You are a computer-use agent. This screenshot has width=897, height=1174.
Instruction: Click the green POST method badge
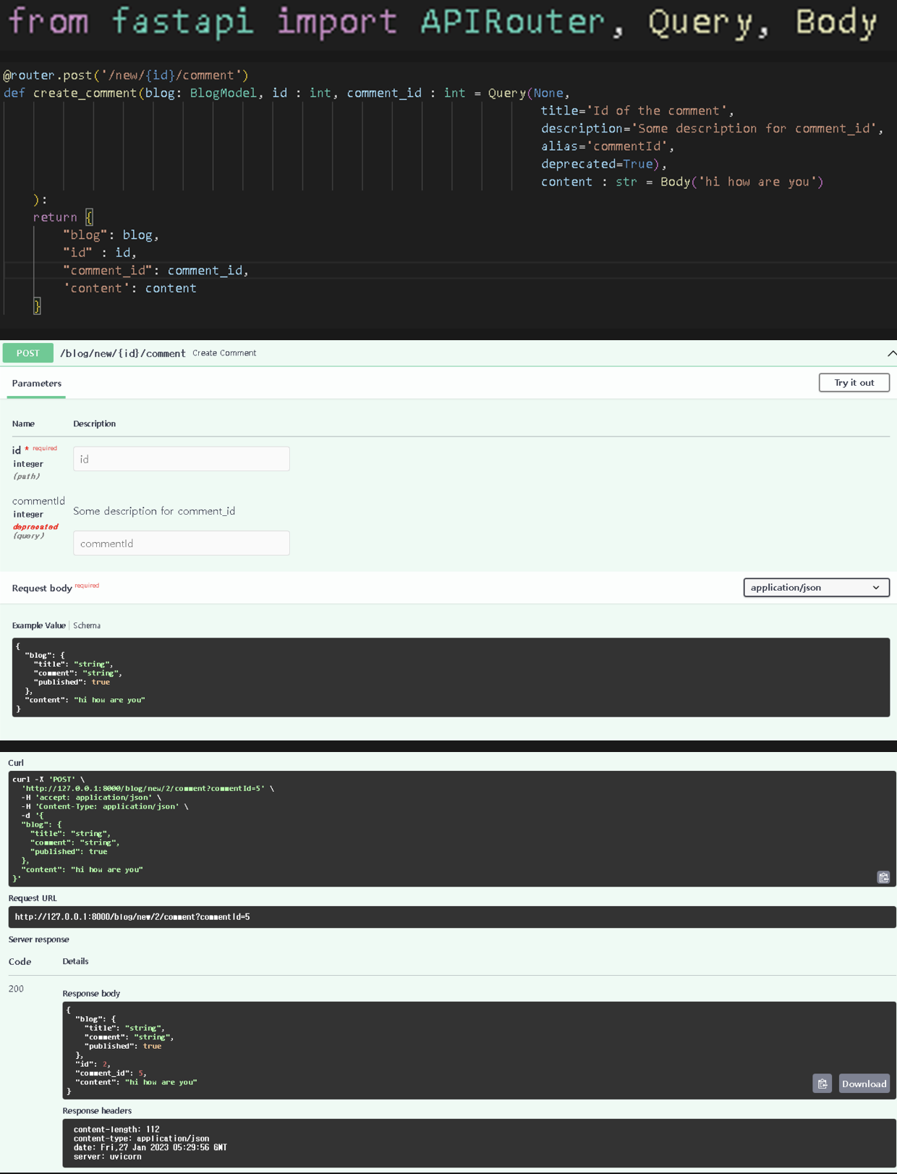pyautogui.click(x=27, y=353)
